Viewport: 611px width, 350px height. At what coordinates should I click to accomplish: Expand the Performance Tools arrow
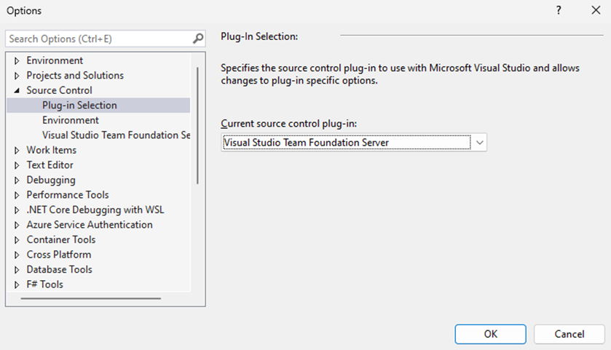pos(17,195)
